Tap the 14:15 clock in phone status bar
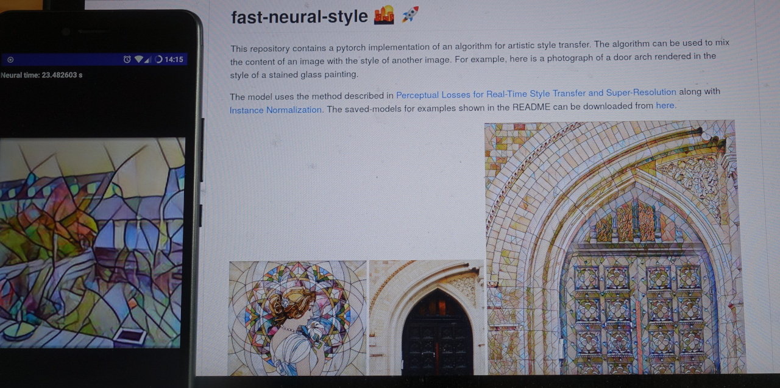 174,60
